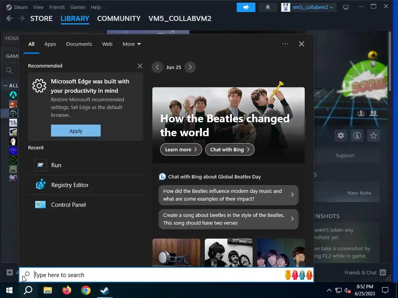This screenshot has width=398, height=298.
Task: Open Steam announcements megaphone icon
Action: click(x=246, y=7)
